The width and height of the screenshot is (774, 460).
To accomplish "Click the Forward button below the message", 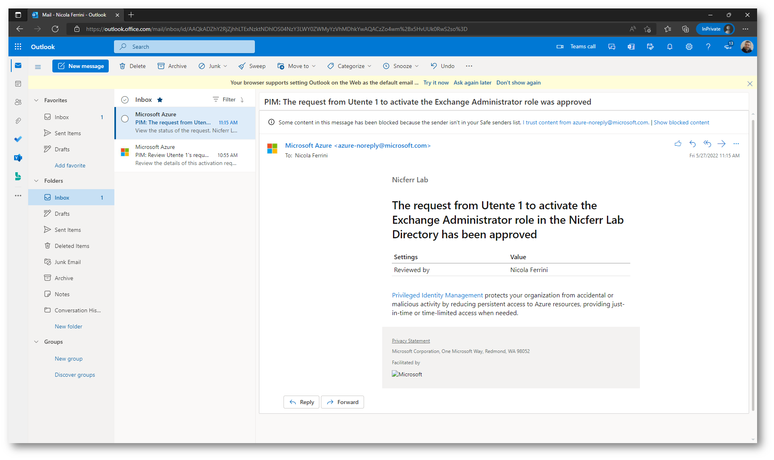I will coord(343,402).
